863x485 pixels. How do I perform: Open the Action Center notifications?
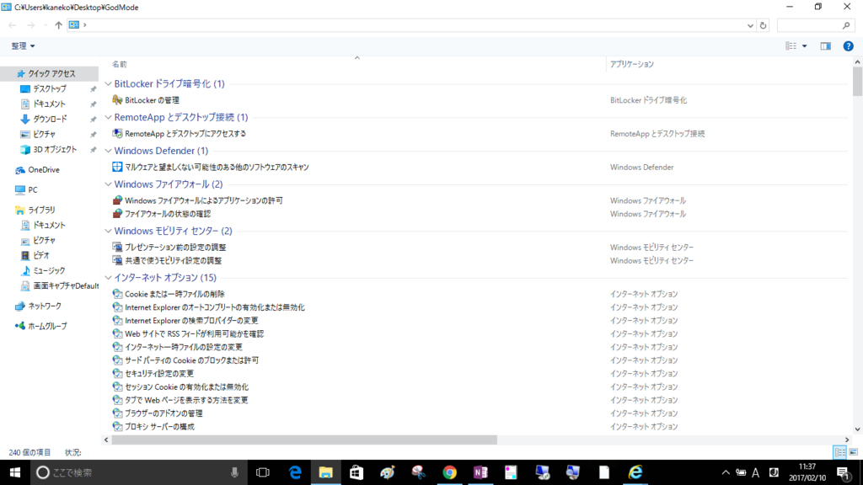(x=843, y=472)
